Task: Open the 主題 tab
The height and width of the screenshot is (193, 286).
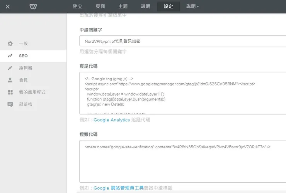Action: pyautogui.click(x=123, y=7)
